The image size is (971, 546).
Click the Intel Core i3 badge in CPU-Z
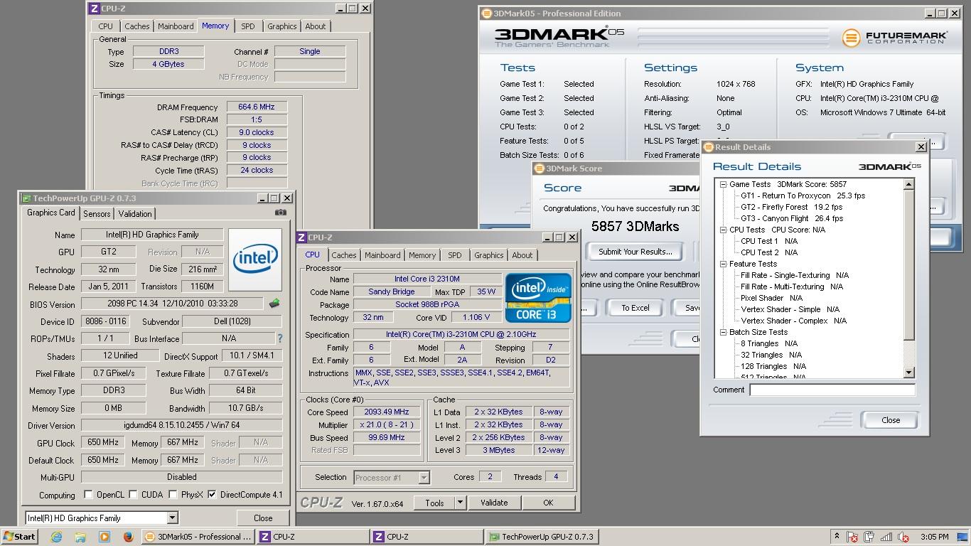coord(538,298)
